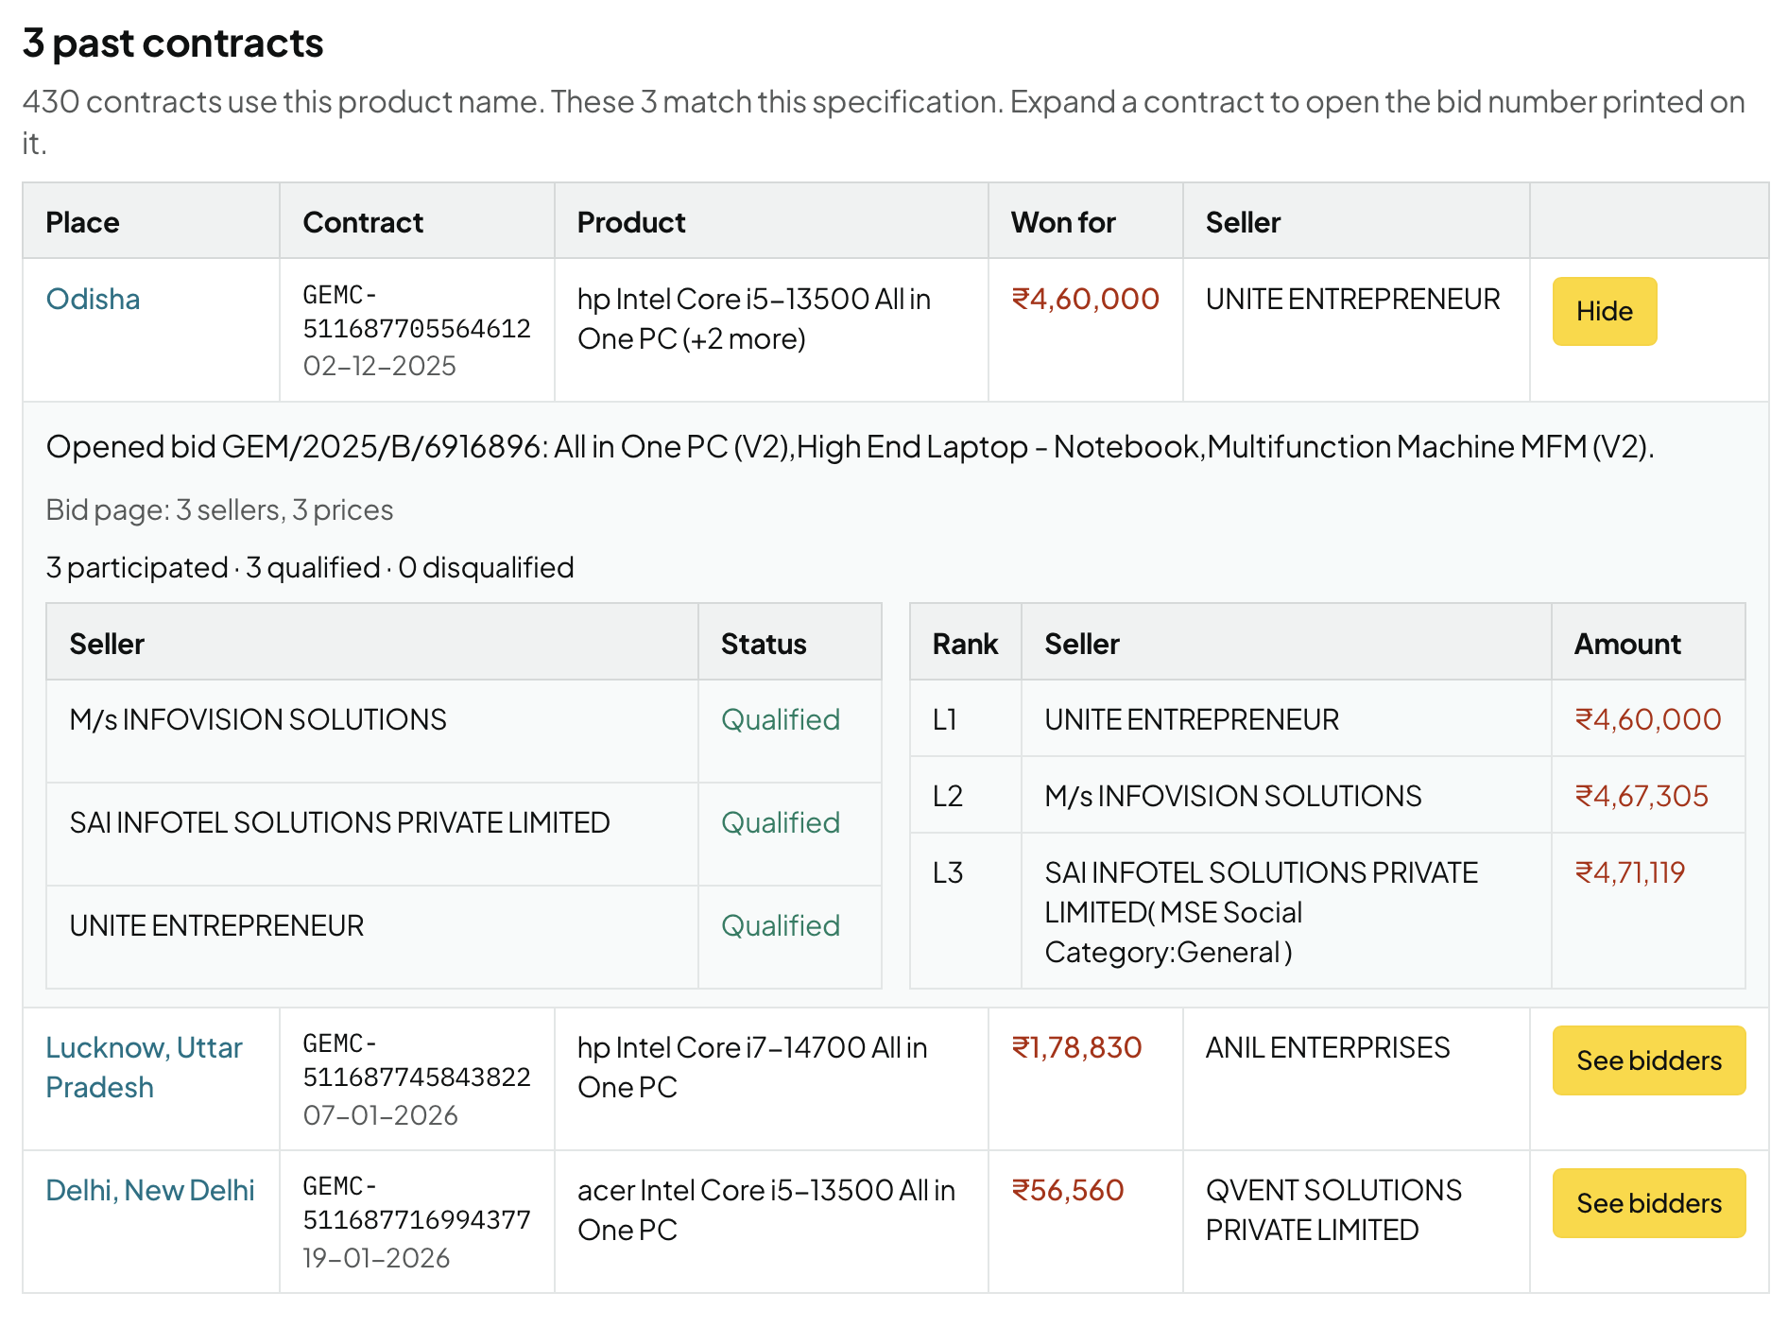The image size is (1788, 1327).
Task: Click acer Intel Core i5-13500 product cell
Action: coord(771,1222)
